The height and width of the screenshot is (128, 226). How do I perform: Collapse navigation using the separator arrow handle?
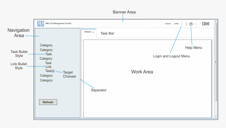coord(81,80)
